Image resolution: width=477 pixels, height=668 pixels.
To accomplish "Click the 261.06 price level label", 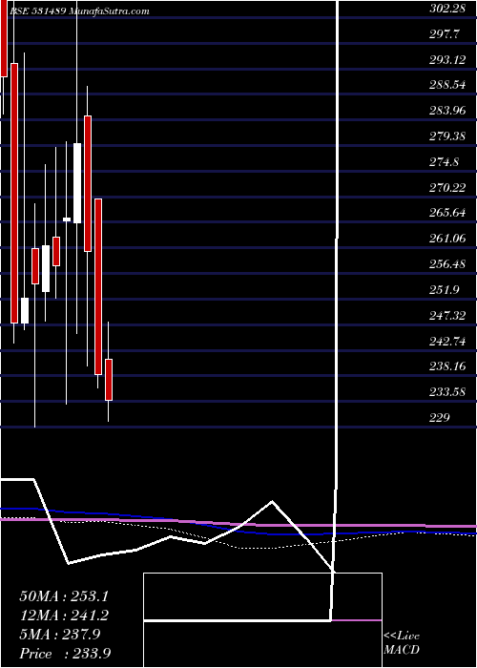I will (x=446, y=239).
